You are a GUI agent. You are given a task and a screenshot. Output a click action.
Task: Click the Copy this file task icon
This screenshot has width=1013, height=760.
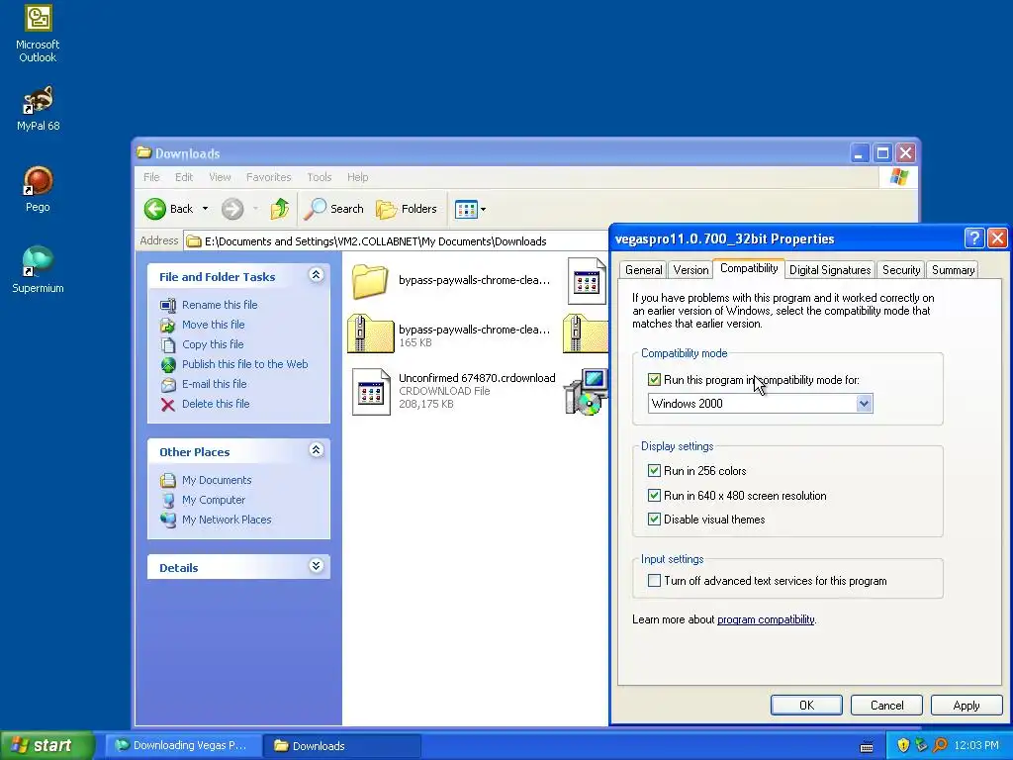tap(168, 344)
